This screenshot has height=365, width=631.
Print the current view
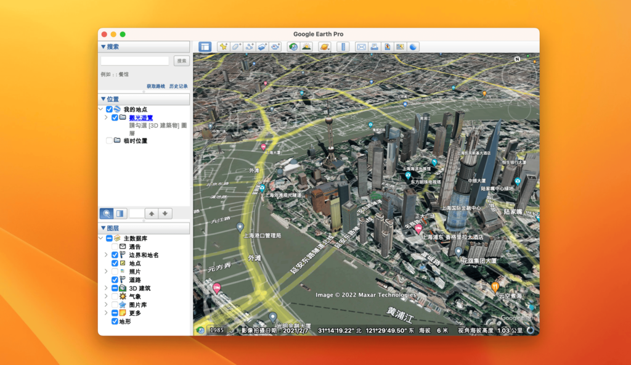point(374,46)
